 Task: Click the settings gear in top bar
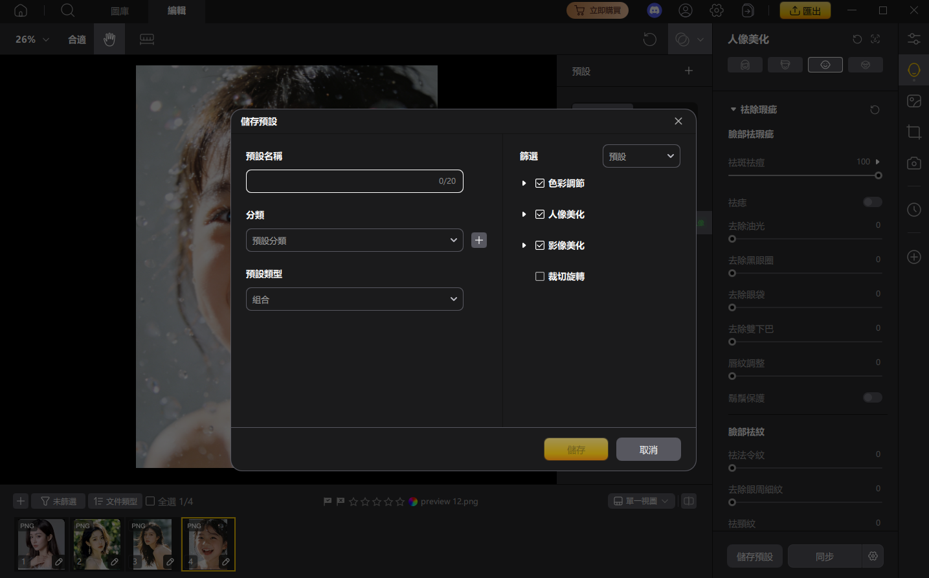pyautogui.click(x=717, y=10)
